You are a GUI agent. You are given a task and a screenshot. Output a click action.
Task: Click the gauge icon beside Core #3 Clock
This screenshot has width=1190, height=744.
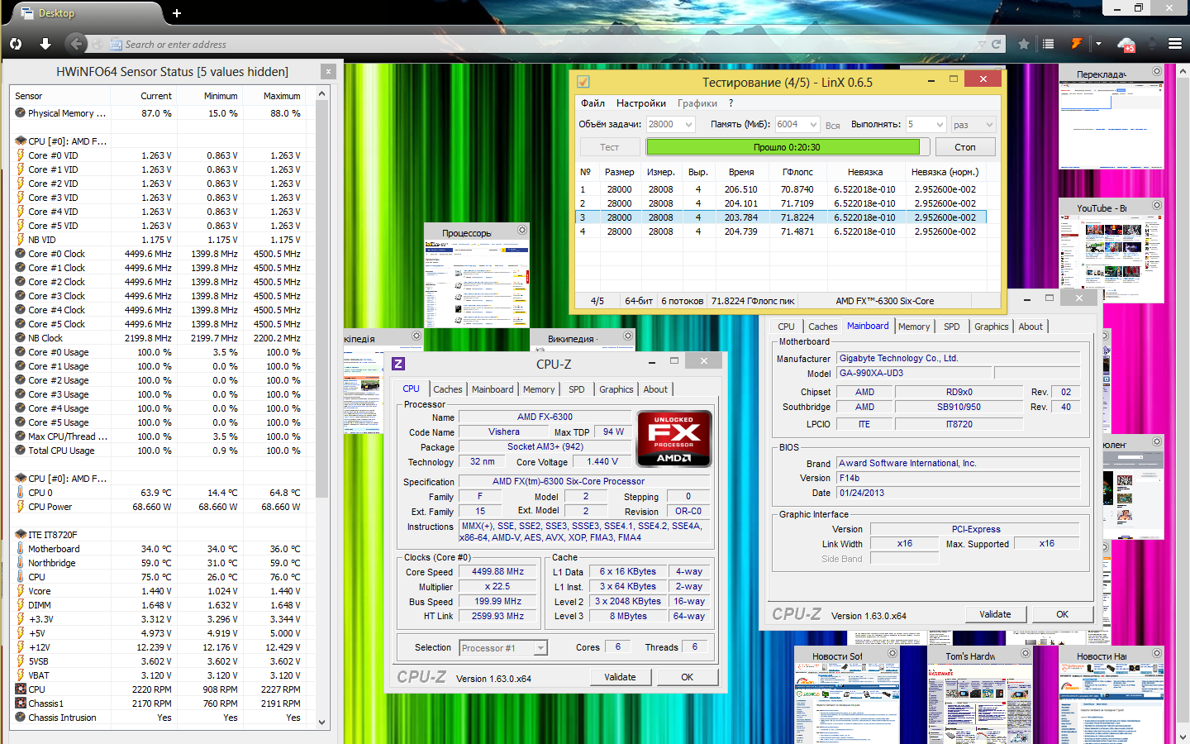click(x=21, y=296)
